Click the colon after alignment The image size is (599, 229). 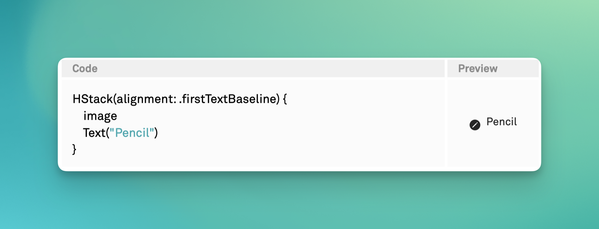click(x=175, y=100)
